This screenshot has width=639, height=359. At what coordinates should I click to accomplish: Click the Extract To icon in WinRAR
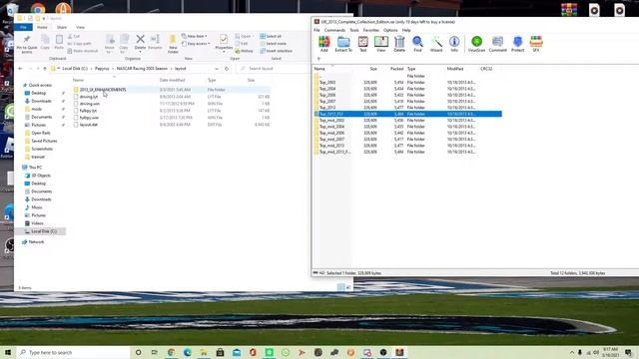(343, 44)
